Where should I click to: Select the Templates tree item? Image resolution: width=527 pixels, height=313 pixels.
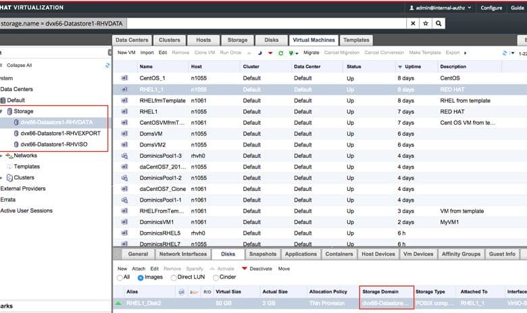(26, 167)
